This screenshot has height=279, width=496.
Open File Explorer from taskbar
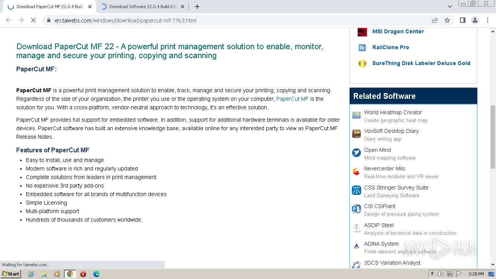(44, 274)
